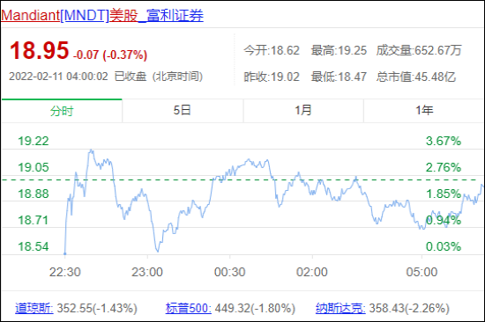Click the 00:30 time axis label
Screen dimensions: 485x322
tap(230, 272)
